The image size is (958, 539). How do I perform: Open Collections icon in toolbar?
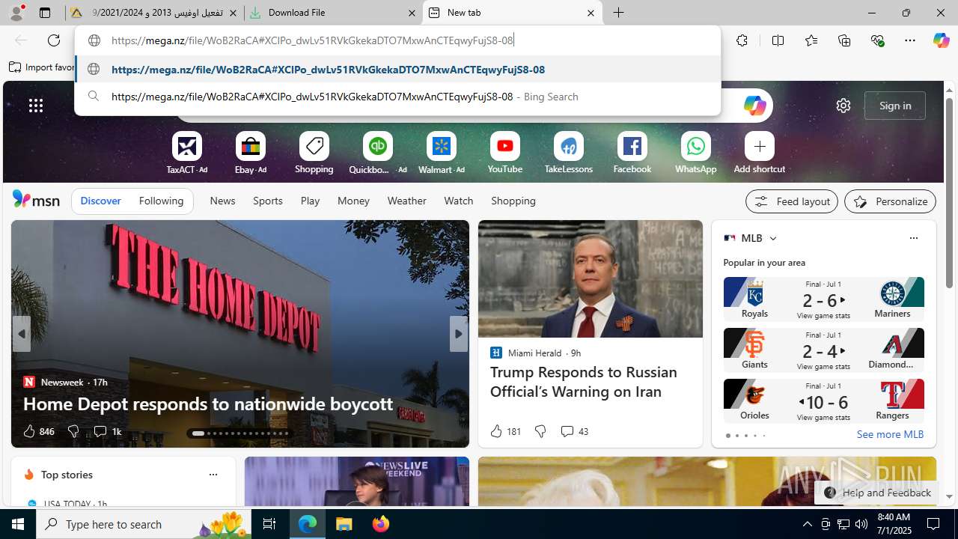(x=844, y=40)
